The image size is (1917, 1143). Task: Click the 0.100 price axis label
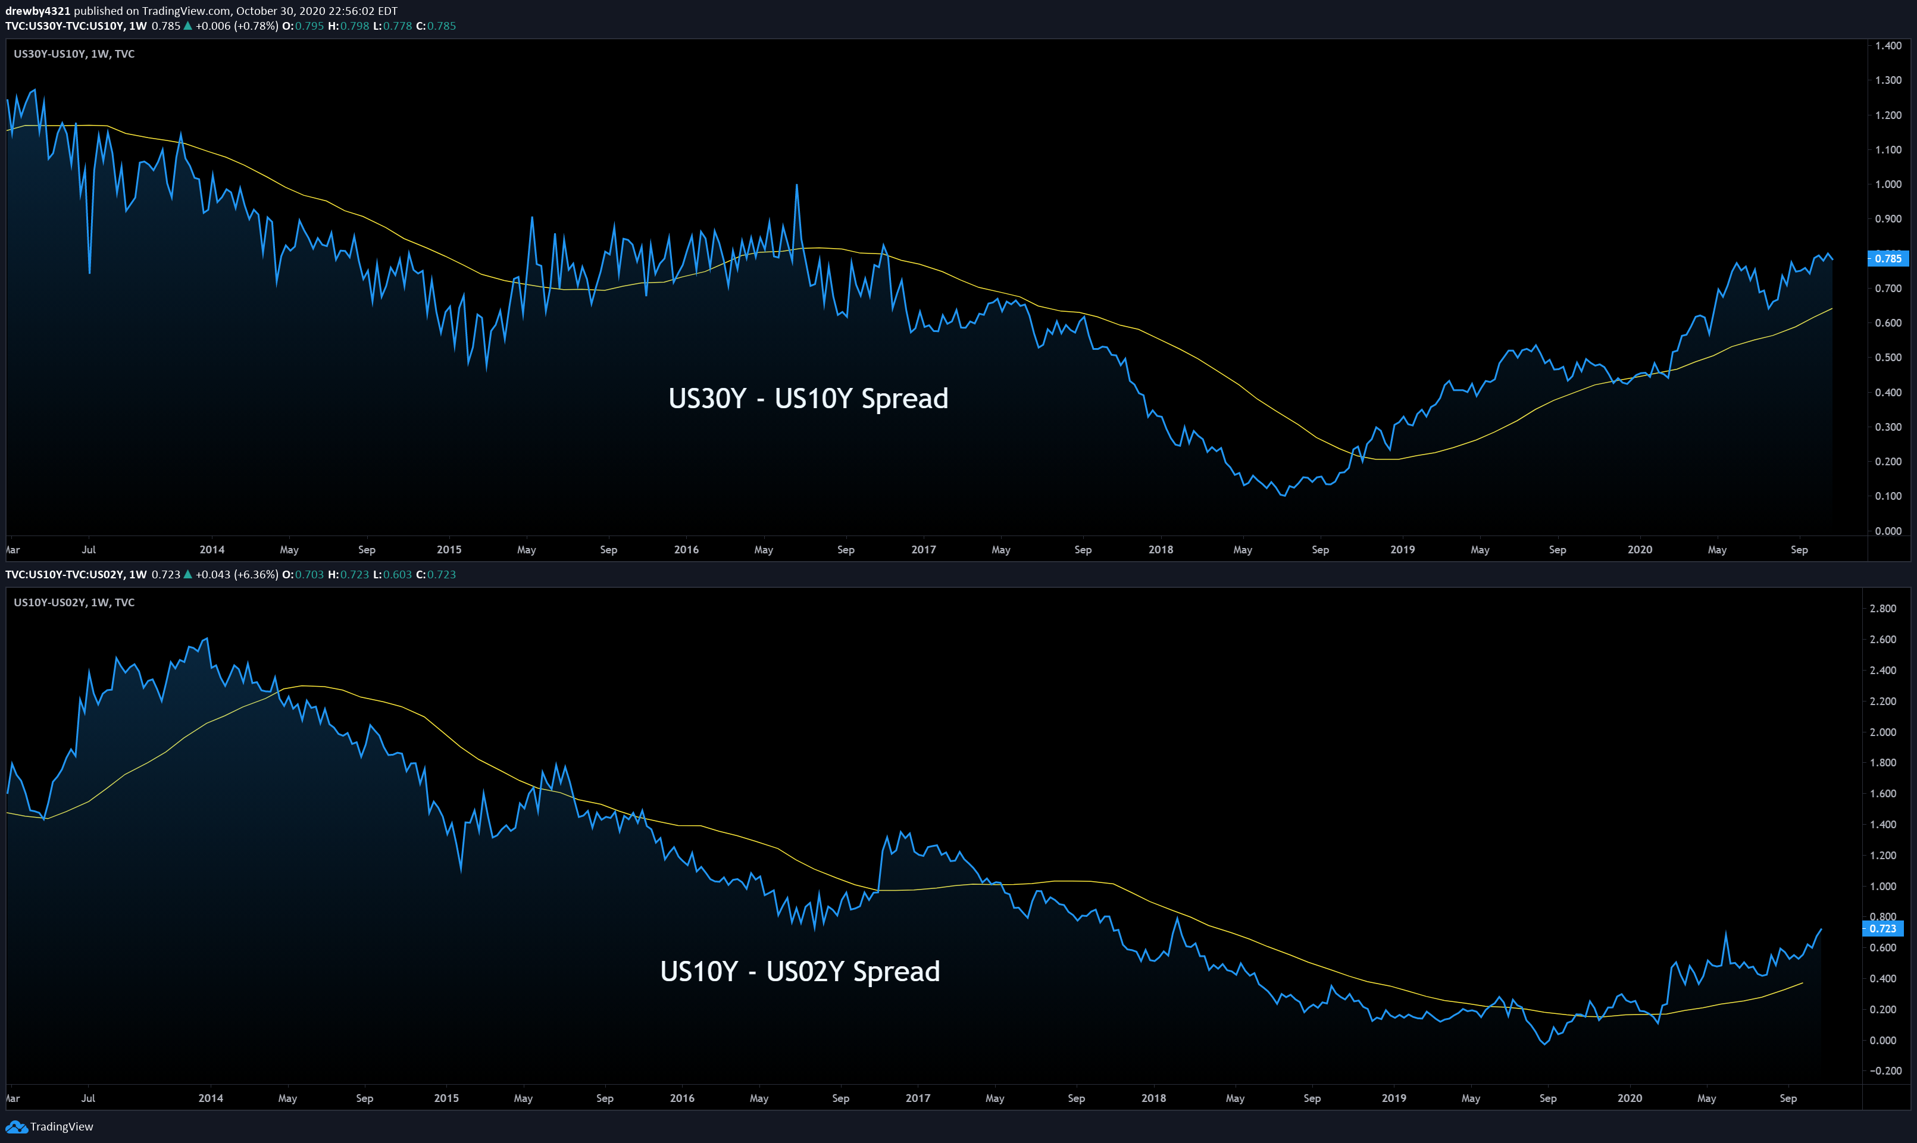point(1888,496)
